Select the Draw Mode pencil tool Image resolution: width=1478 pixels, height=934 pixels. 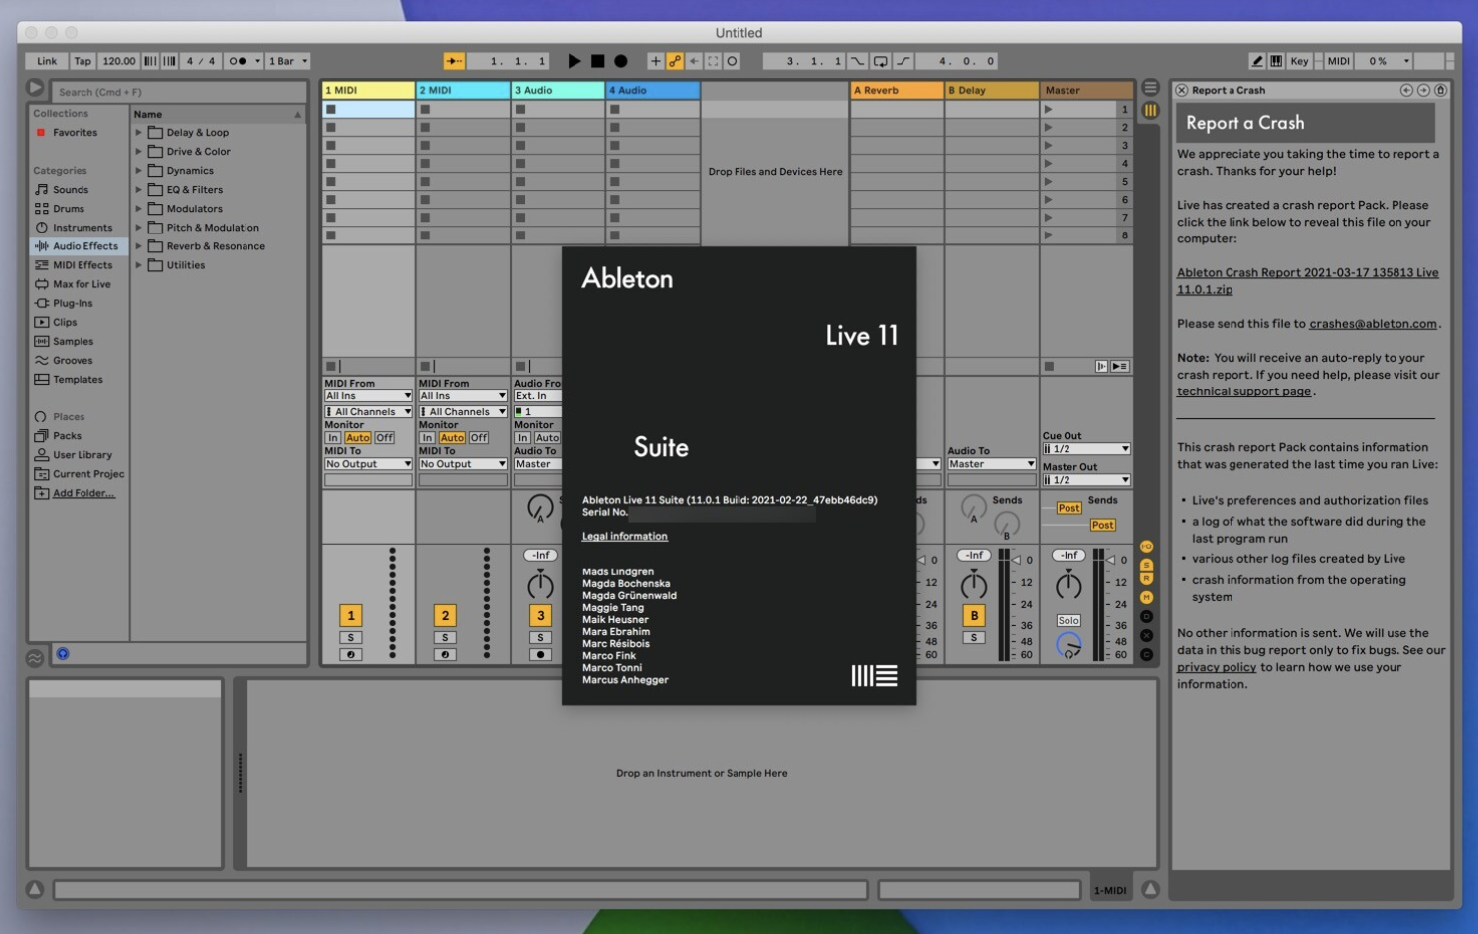click(x=1255, y=61)
